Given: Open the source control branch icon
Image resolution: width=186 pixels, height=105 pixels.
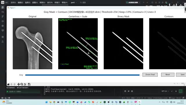Looking at the screenshot, I should pyautogui.click(x=3, y=17).
